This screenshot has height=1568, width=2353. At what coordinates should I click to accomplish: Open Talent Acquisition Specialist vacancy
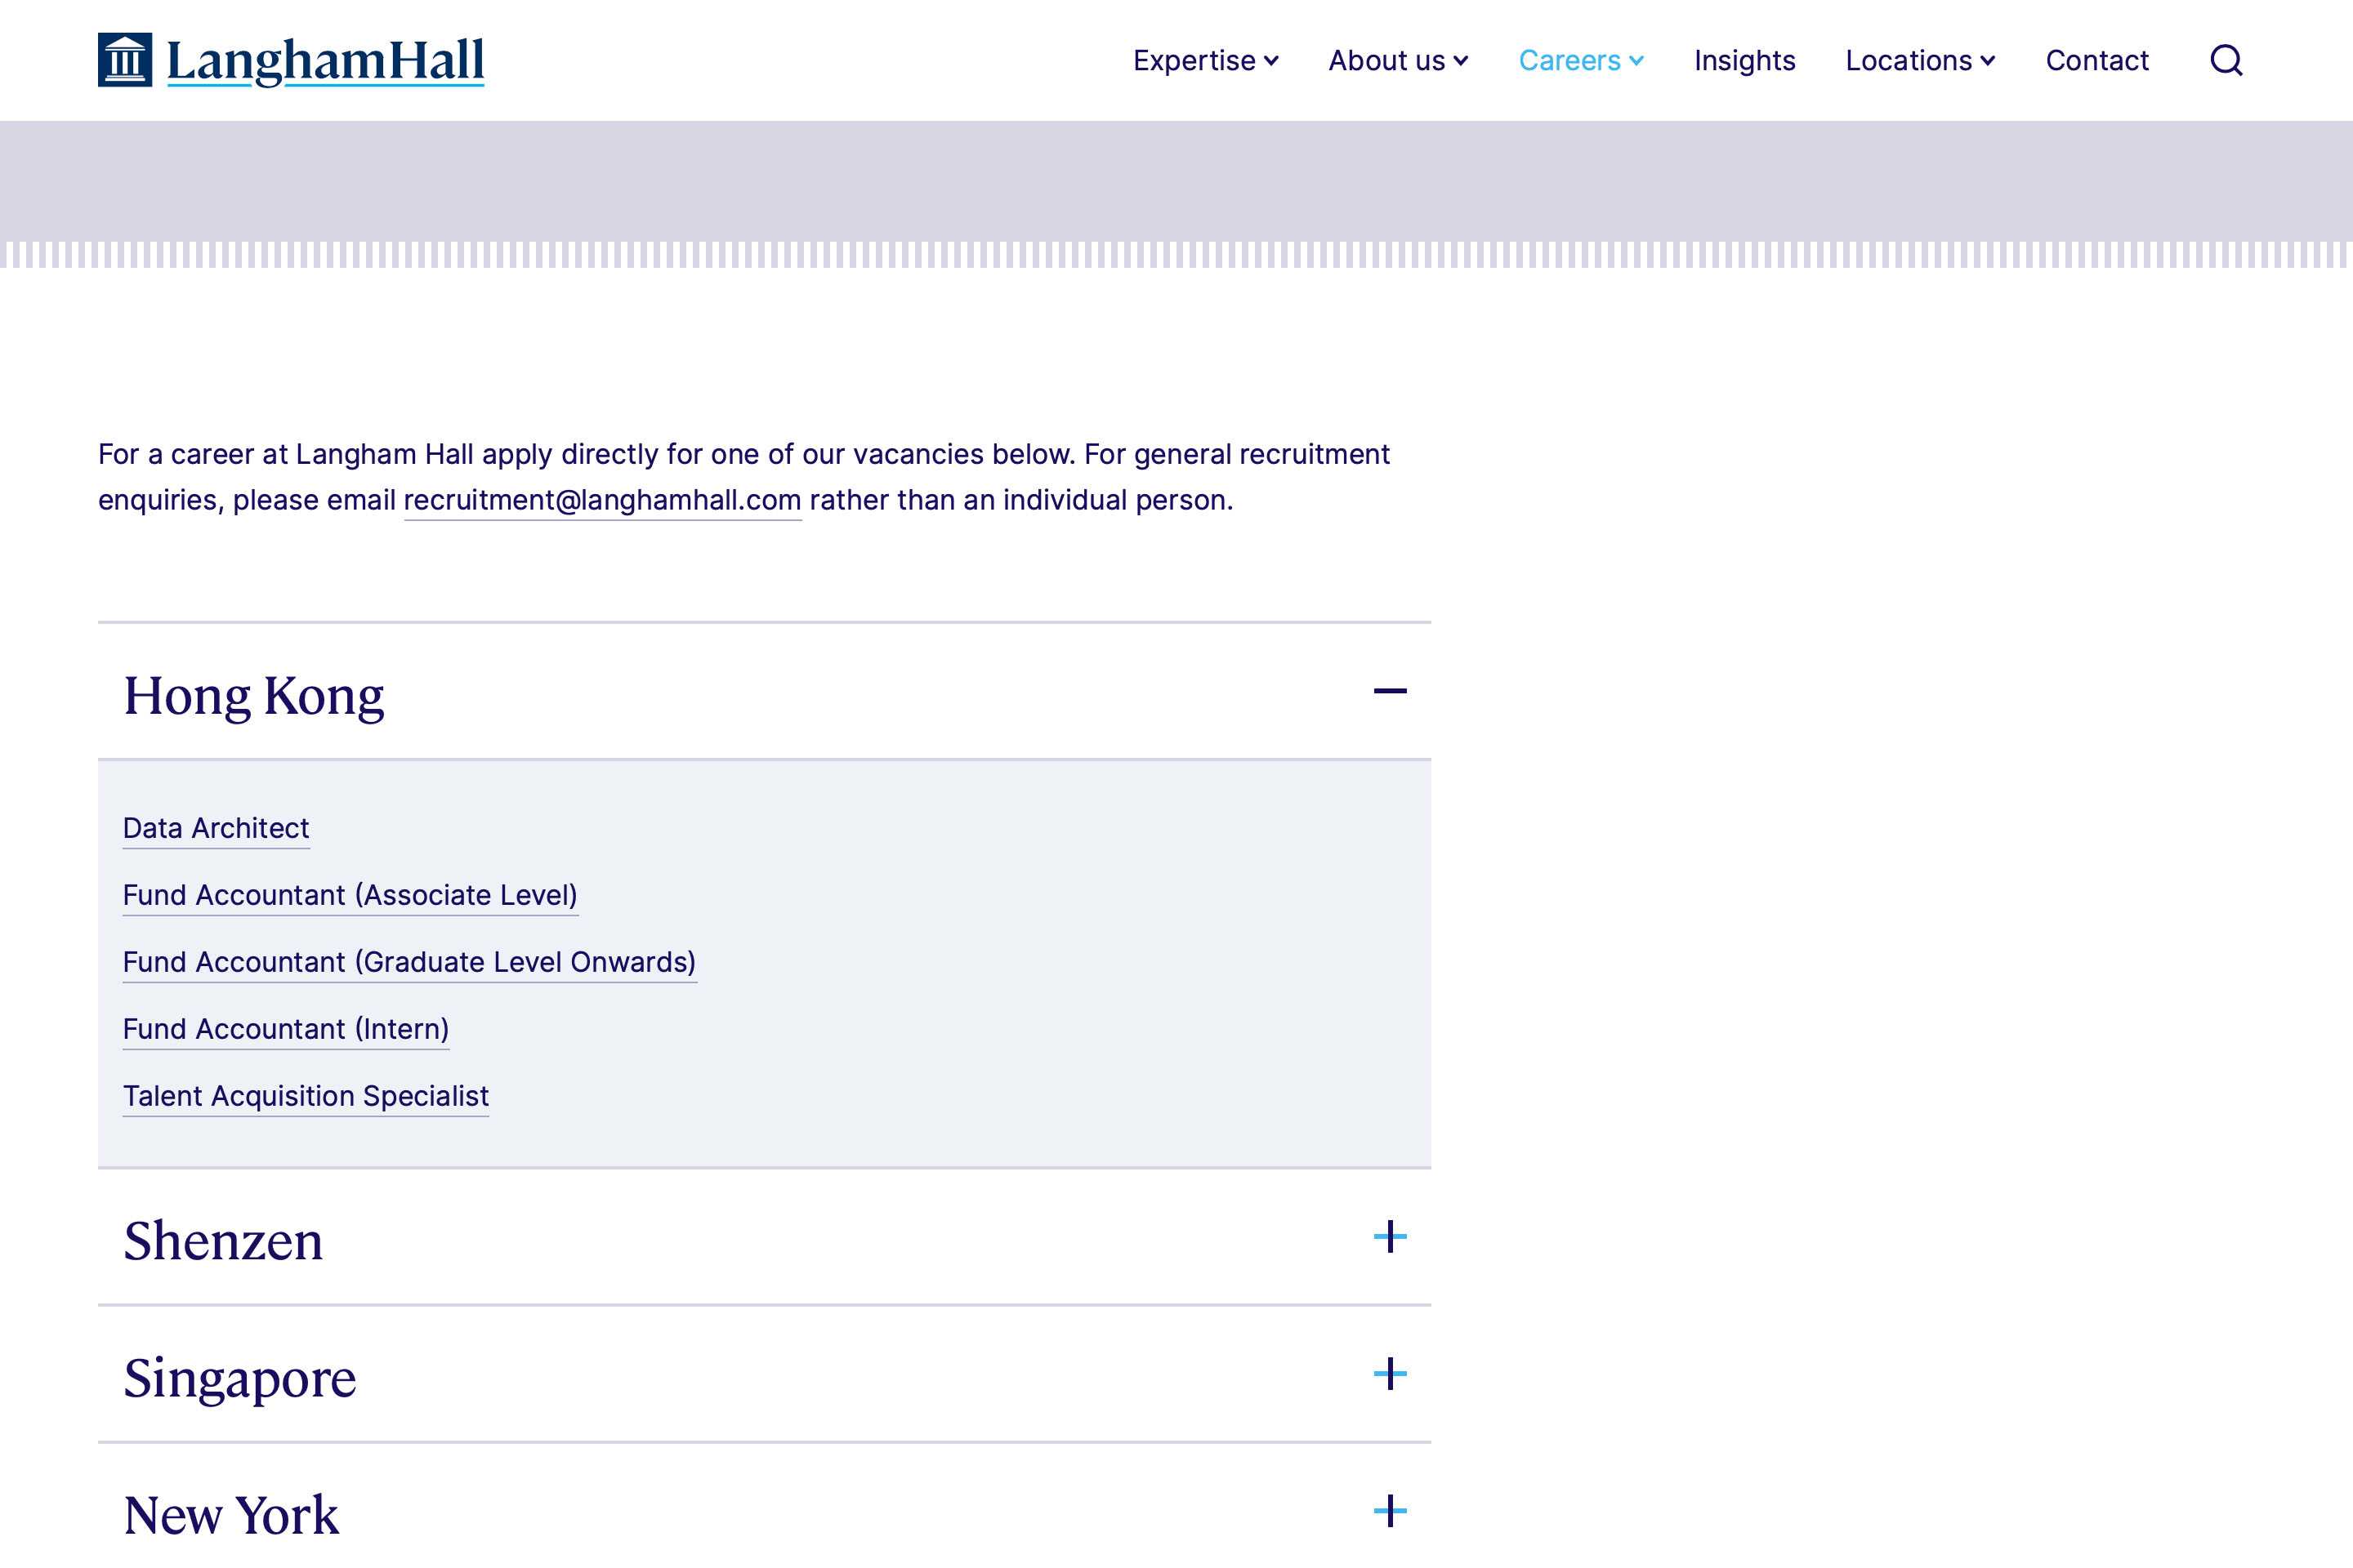coord(305,1096)
